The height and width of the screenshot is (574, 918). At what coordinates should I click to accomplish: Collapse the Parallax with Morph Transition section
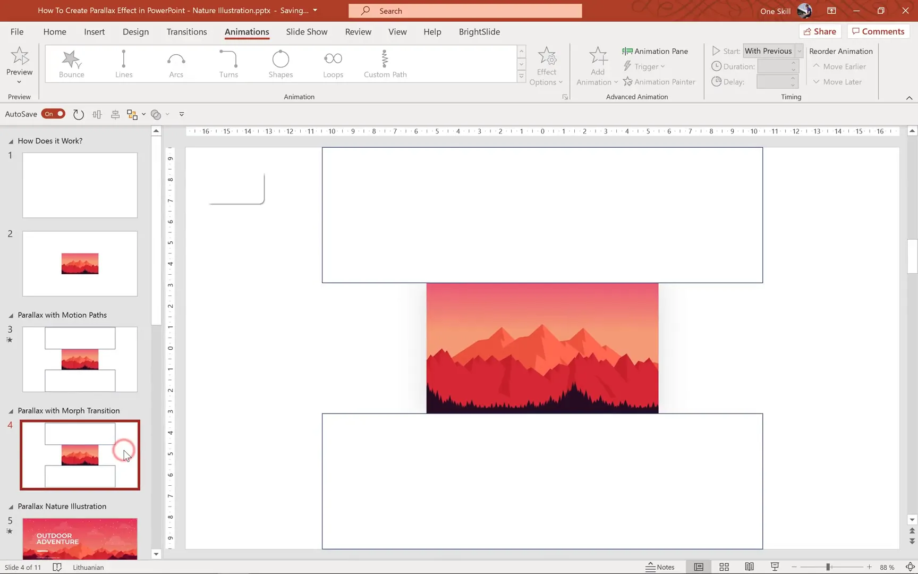(11, 410)
